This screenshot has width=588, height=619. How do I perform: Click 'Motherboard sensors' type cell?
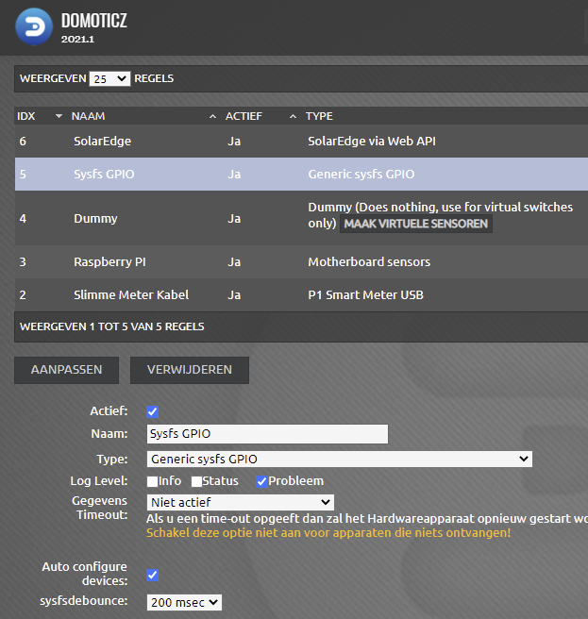[369, 261]
